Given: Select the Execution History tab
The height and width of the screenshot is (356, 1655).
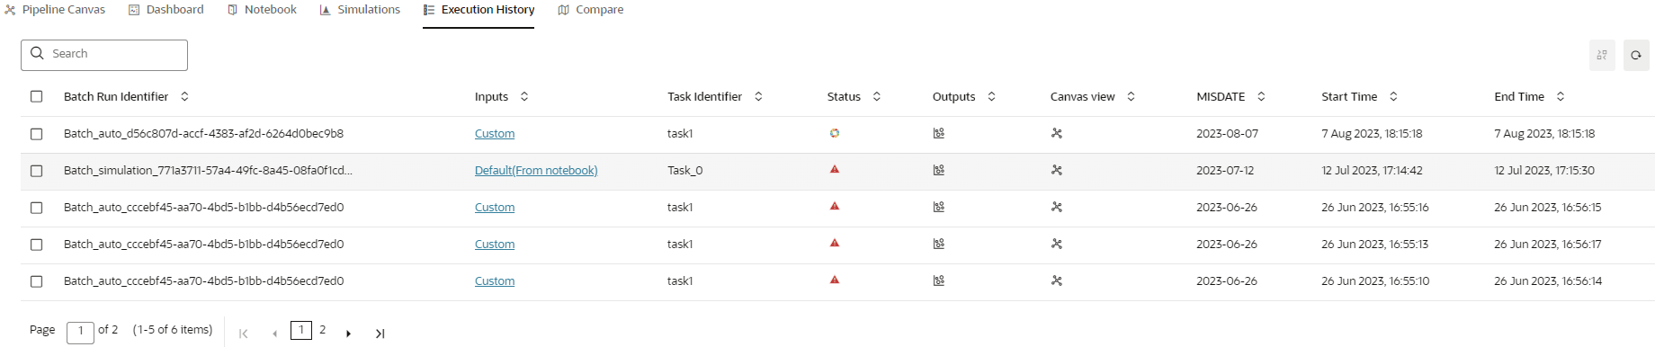Looking at the screenshot, I should click(479, 10).
